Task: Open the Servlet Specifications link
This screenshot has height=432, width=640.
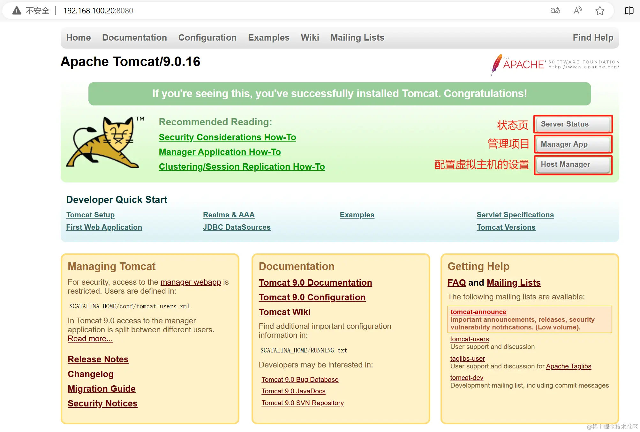Action: [x=515, y=215]
